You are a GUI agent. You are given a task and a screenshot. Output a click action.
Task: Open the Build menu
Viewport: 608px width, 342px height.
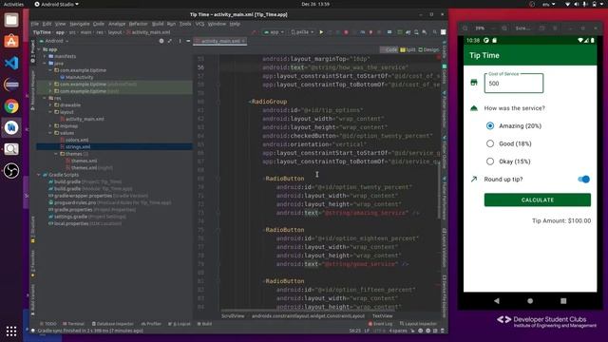coord(158,24)
